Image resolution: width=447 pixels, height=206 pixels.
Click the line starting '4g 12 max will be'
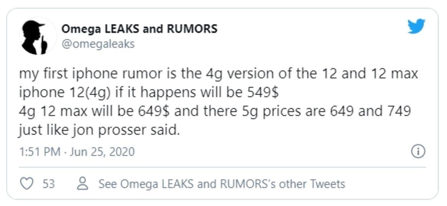tap(215, 111)
